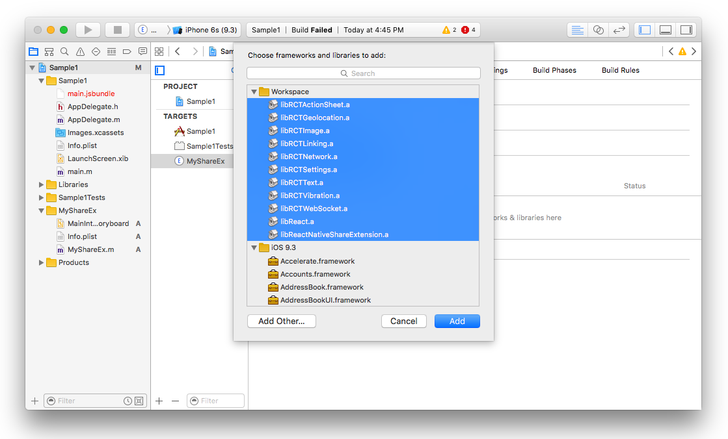Toggle the Navigator panel visibility
Viewport: 728px width, 439px height.
[x=645, y=30]
